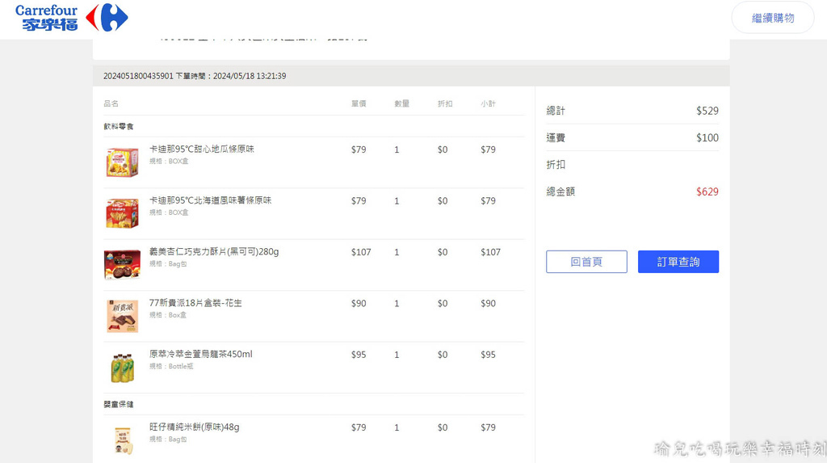Click the 數量 column header

pos(402,103)
